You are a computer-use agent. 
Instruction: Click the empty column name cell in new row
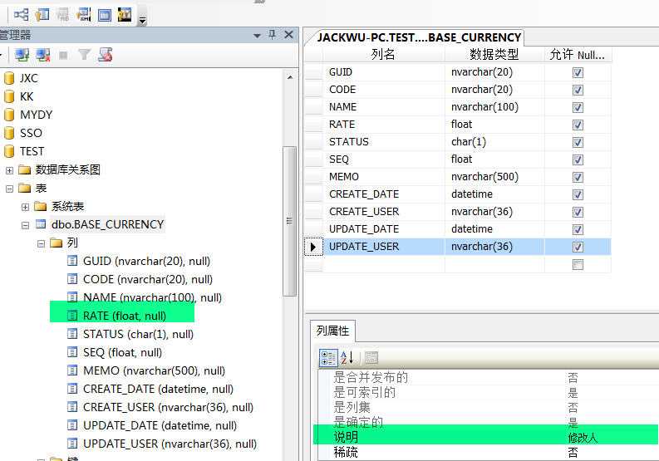coord(384,264)
